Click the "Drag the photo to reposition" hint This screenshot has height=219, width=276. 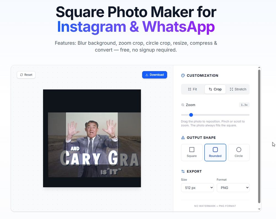(213, 123)
